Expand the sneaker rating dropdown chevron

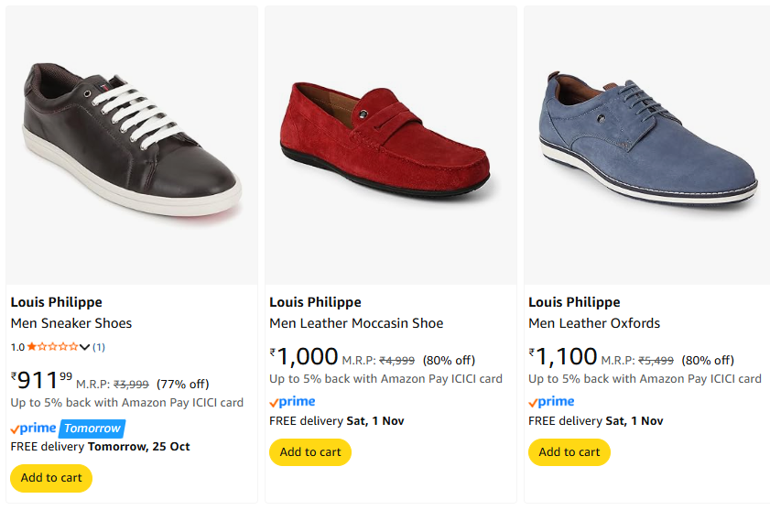(x=85, y=347)
